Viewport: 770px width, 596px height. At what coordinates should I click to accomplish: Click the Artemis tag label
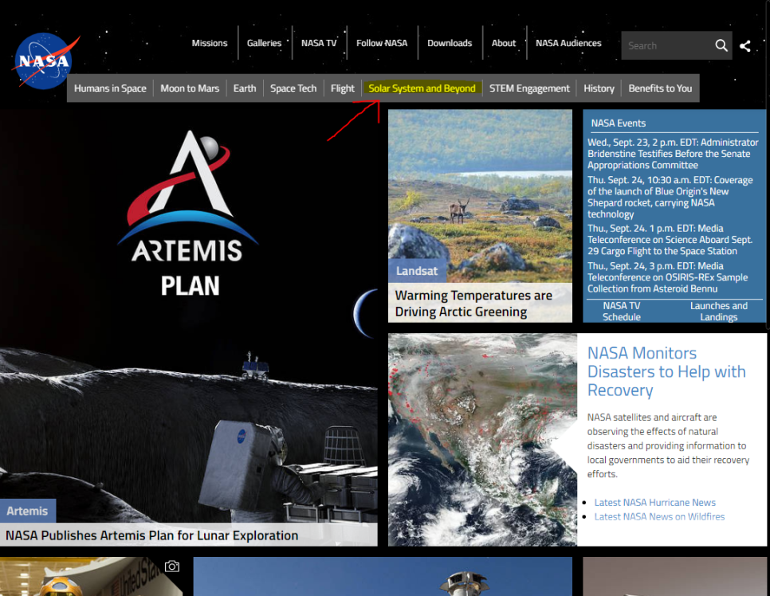27,511
